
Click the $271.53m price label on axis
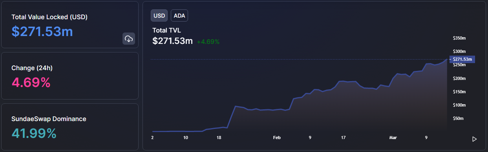[x=463, y=59]
